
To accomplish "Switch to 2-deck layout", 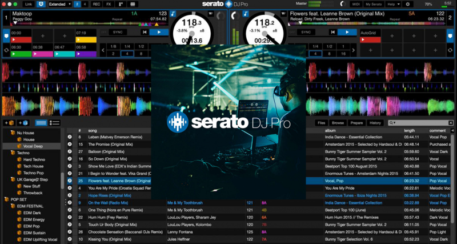I will 77,5.
